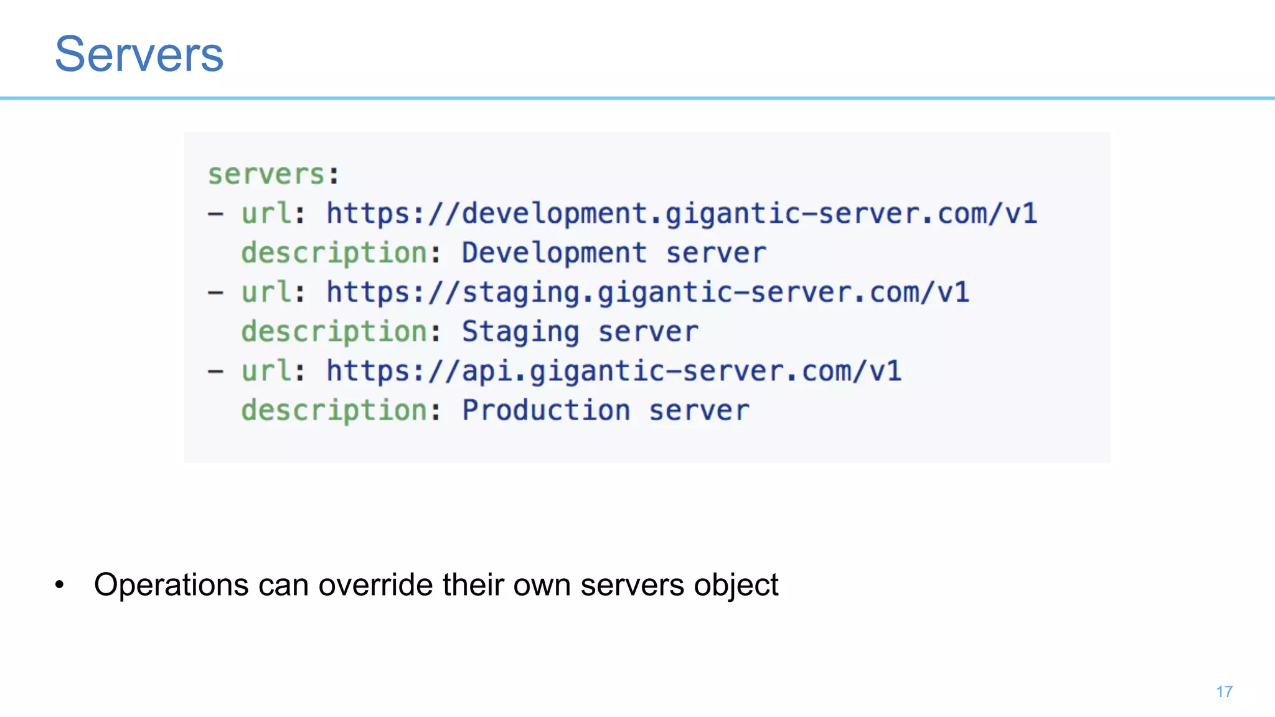The image size is (1275, 717).
Task: Click 'Development server' description text
Action: point(614,253)
